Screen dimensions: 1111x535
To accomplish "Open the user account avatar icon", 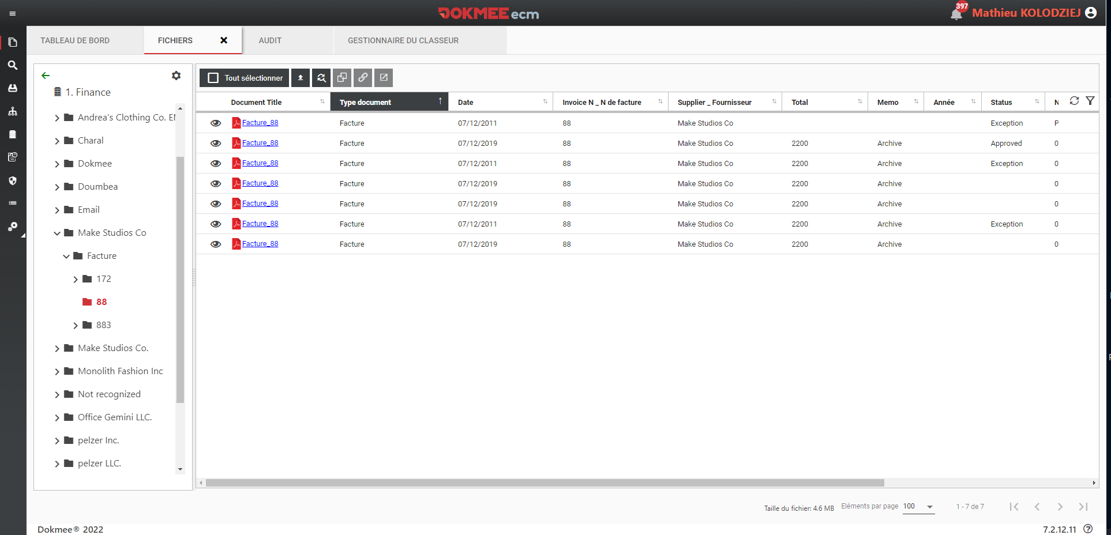I will click(1091, 13).
